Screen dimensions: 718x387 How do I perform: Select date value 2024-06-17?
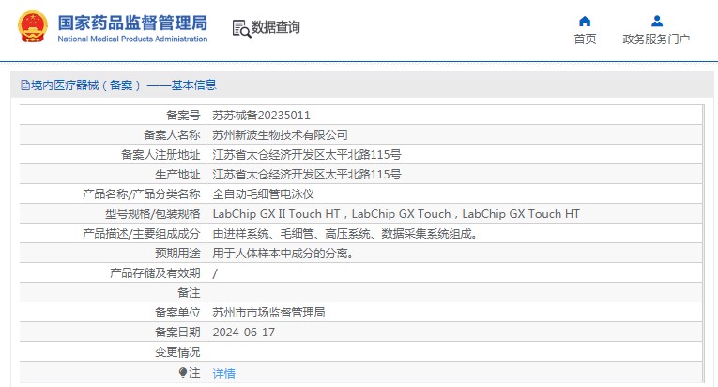(244, 332)
